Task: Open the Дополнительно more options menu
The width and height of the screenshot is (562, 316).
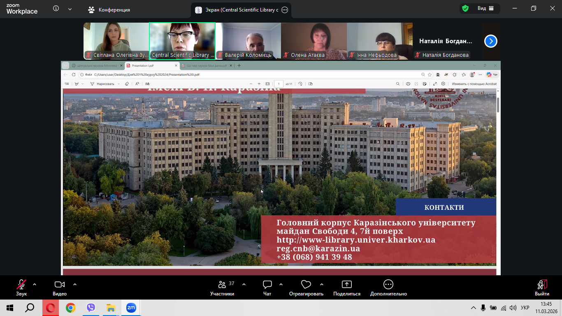Action: [x=388, y=285]
